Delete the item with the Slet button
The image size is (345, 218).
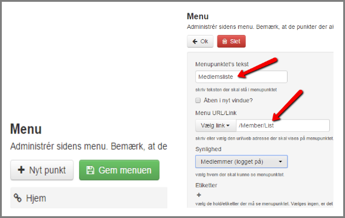(231, 41)
